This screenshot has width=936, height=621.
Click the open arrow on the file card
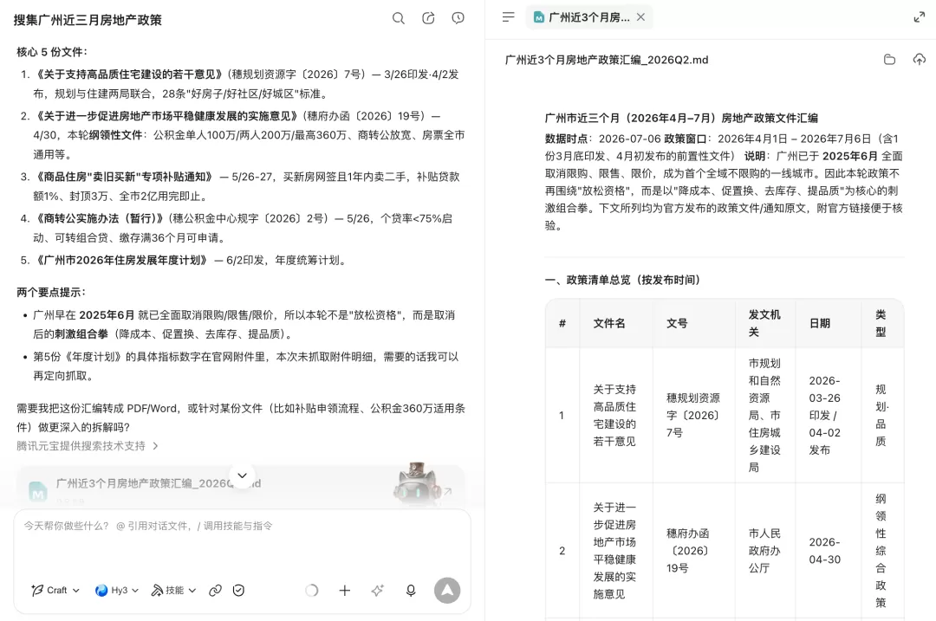click(448, 492)
